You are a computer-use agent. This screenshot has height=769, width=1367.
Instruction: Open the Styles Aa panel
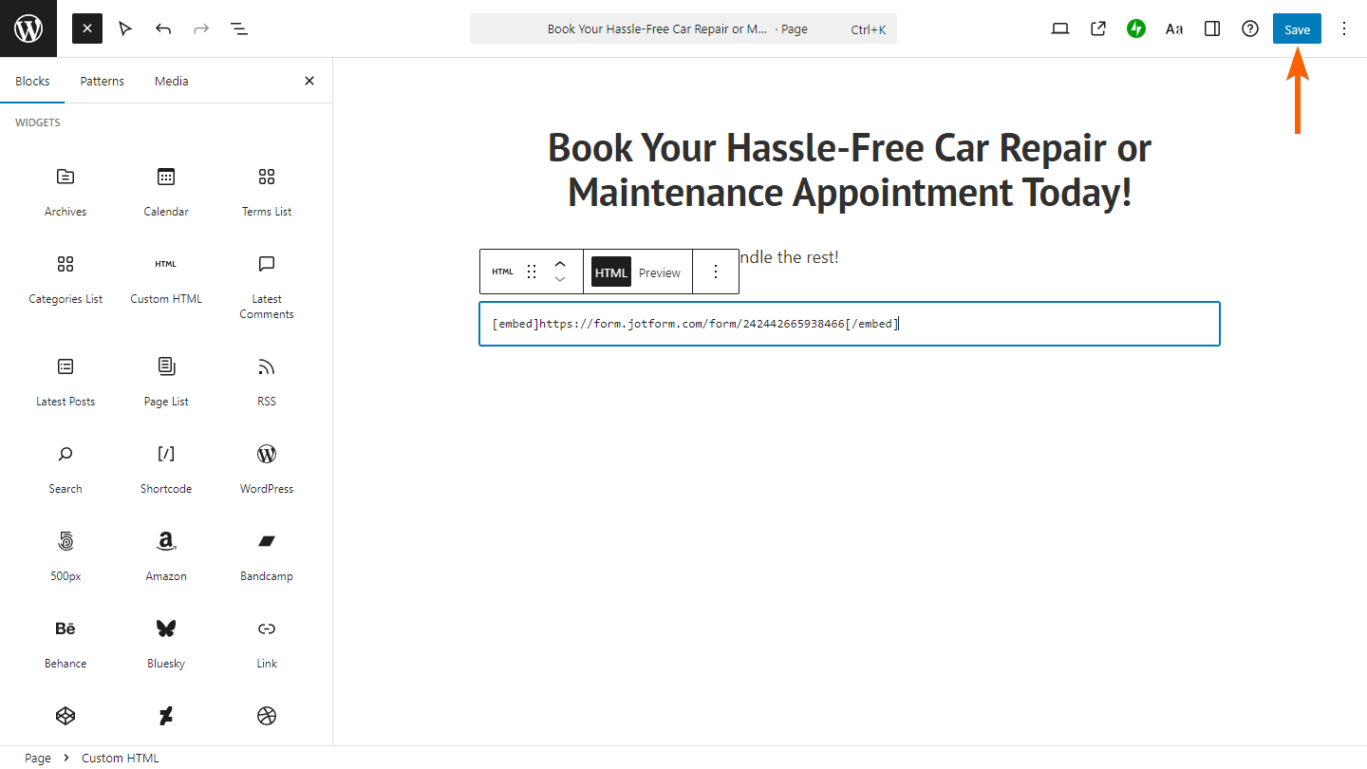1174,28
